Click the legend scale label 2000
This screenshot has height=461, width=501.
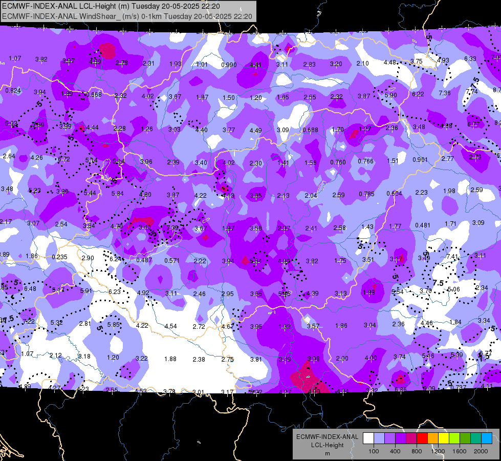(x=481, y=451)
